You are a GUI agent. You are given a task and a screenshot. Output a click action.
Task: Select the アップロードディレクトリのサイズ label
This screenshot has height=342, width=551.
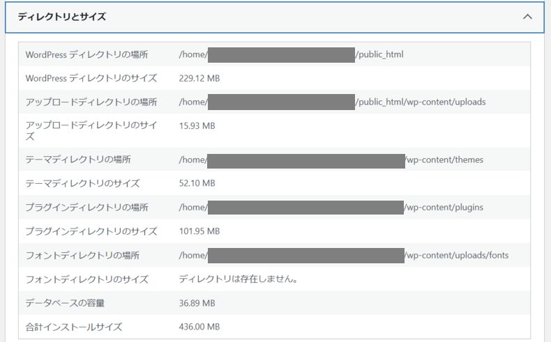coord(91,130)
